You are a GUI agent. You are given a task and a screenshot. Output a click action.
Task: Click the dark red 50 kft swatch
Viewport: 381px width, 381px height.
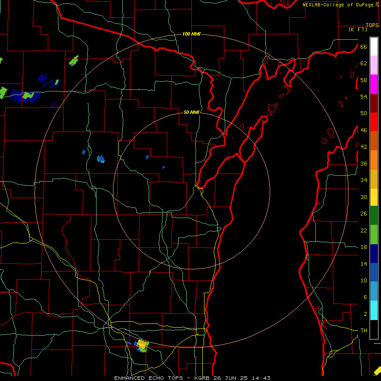pos(374,103)
